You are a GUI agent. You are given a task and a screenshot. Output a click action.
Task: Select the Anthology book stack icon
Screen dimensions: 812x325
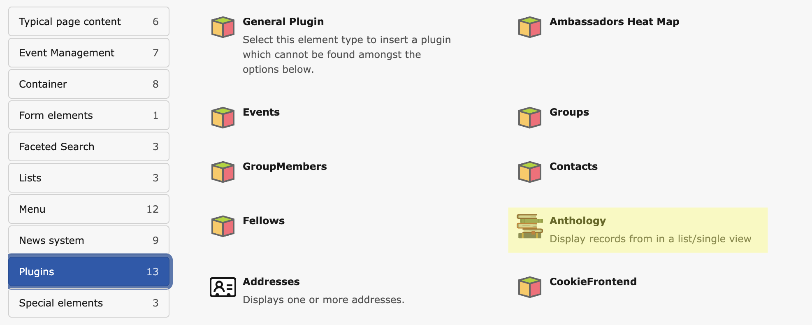click(x=530, y=226)
